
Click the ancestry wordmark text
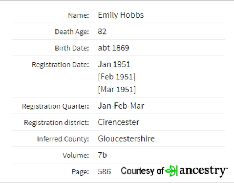coord(203,171)
